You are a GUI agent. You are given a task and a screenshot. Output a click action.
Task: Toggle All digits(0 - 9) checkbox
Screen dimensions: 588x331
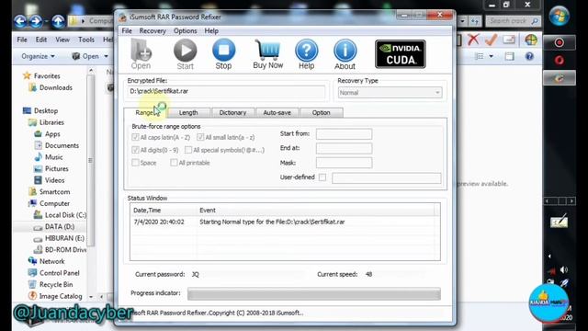pyautogui.click(x=135, y=150)
